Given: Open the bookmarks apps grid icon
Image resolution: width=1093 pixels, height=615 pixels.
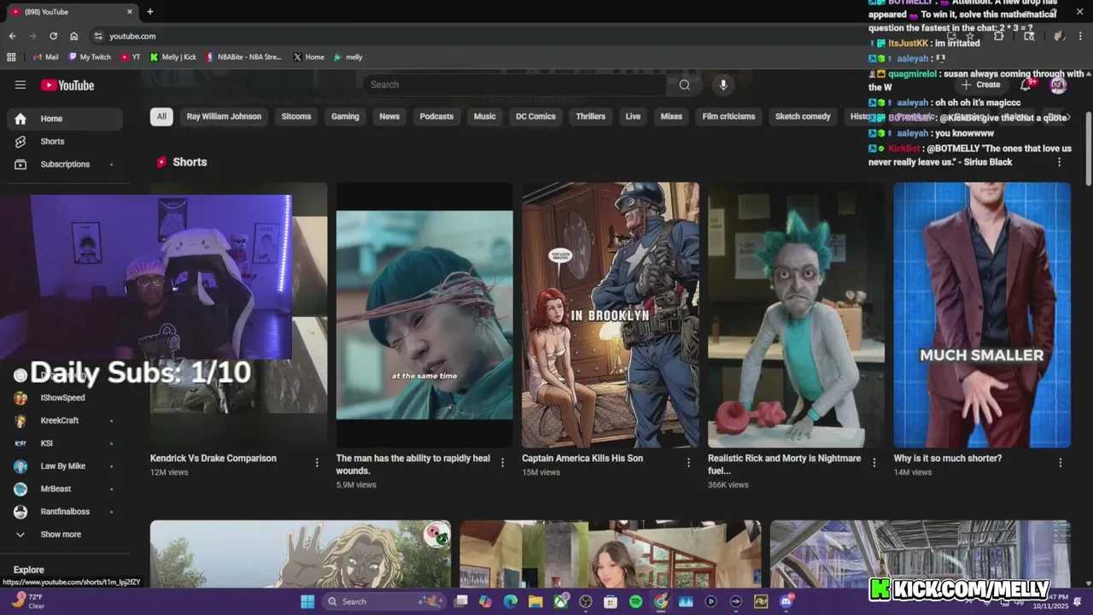Looking at the screenshot, I should click(x=11, y=57).
